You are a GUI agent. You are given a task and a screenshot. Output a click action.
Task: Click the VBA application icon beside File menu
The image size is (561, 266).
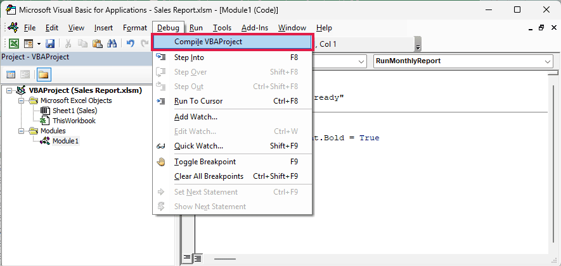pos(13,27)
